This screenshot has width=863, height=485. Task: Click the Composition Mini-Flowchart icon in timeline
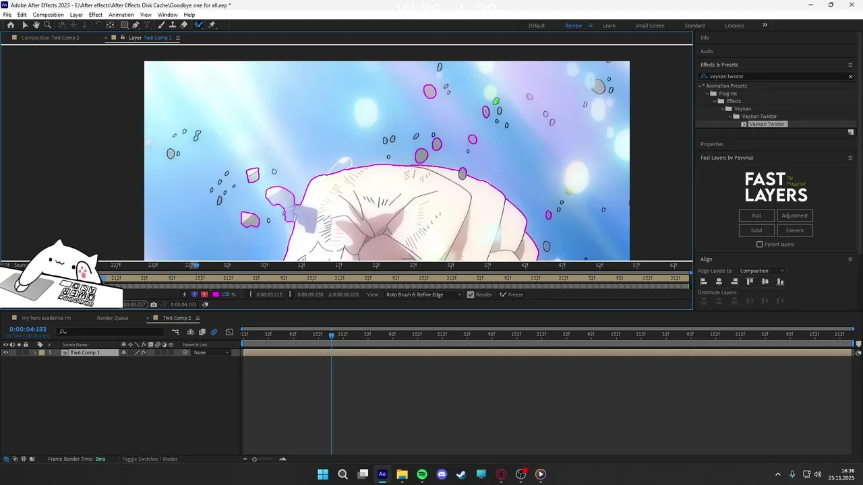[x=175, y=331]
